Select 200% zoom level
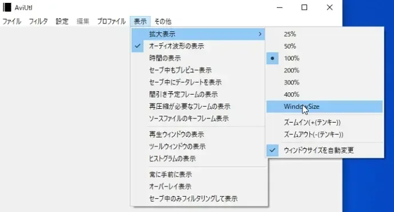Screen dimensions: 394x212 coord(324,70)
